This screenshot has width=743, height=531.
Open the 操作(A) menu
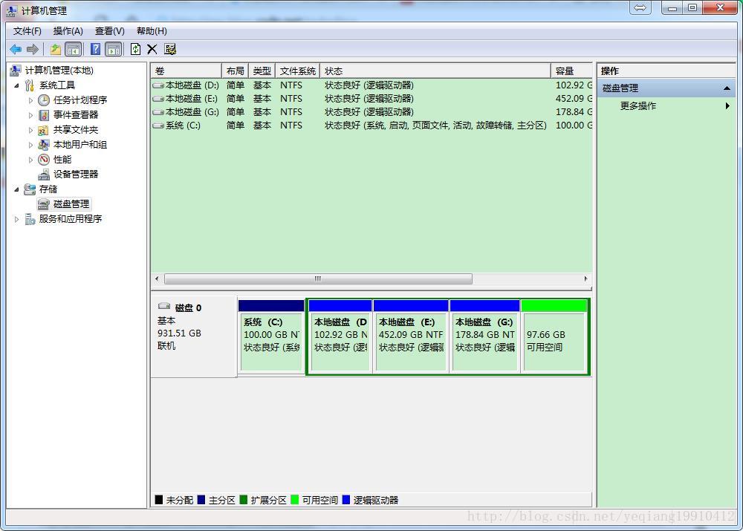coord(68,31)
